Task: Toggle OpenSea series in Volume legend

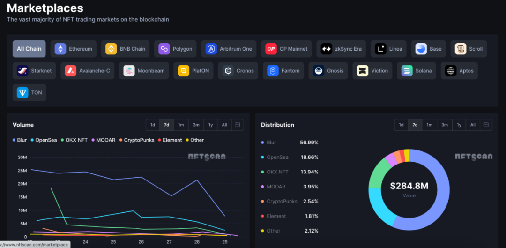Action: [x=44, y=140]
